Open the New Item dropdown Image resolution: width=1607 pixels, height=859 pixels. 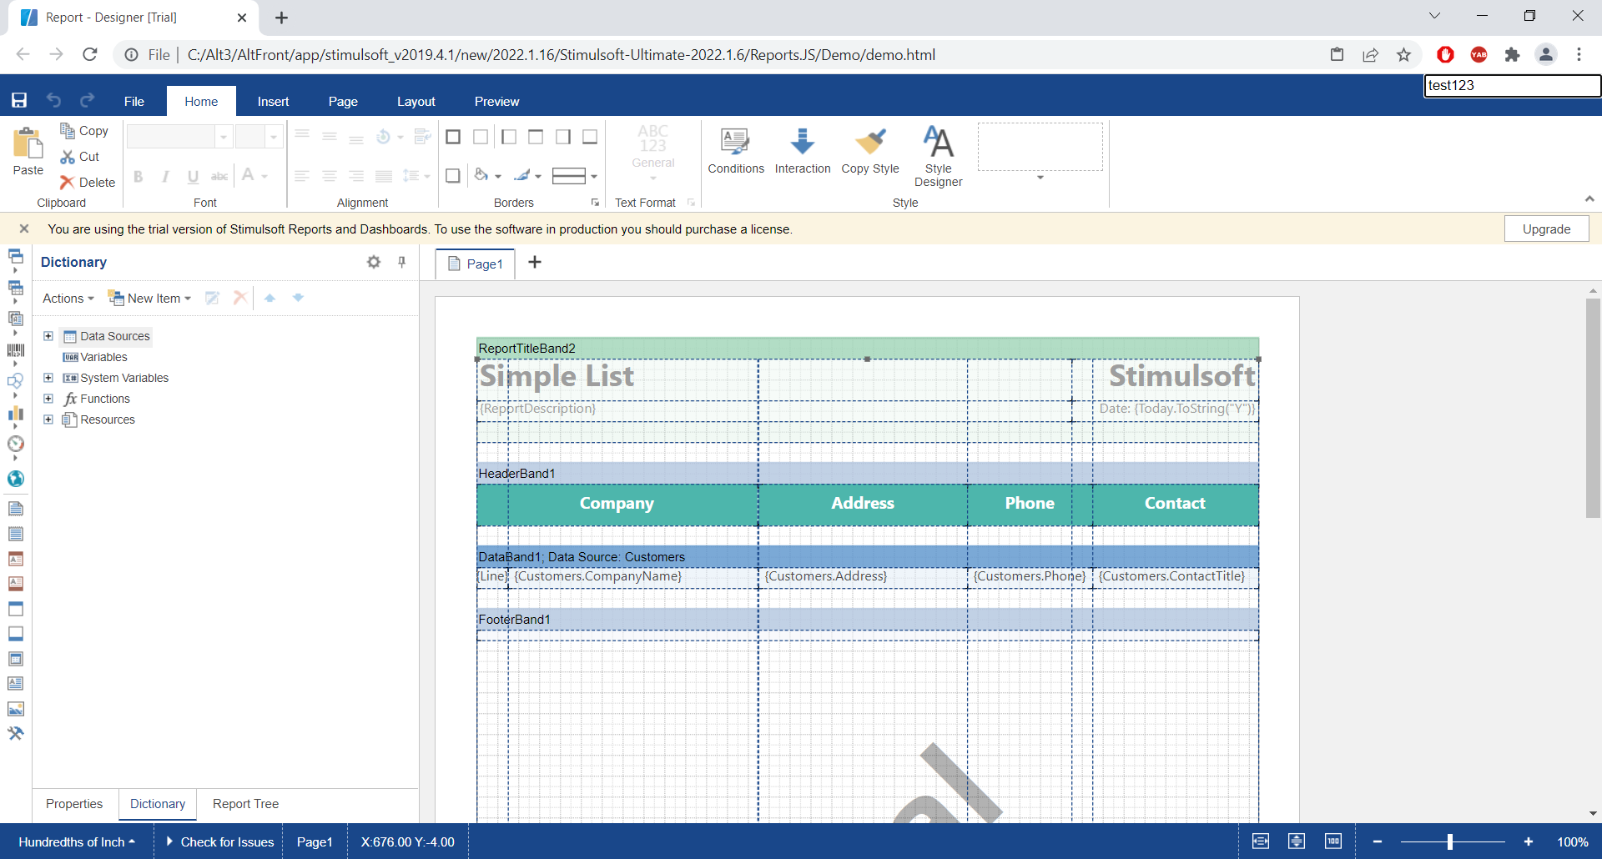(150, 298)
